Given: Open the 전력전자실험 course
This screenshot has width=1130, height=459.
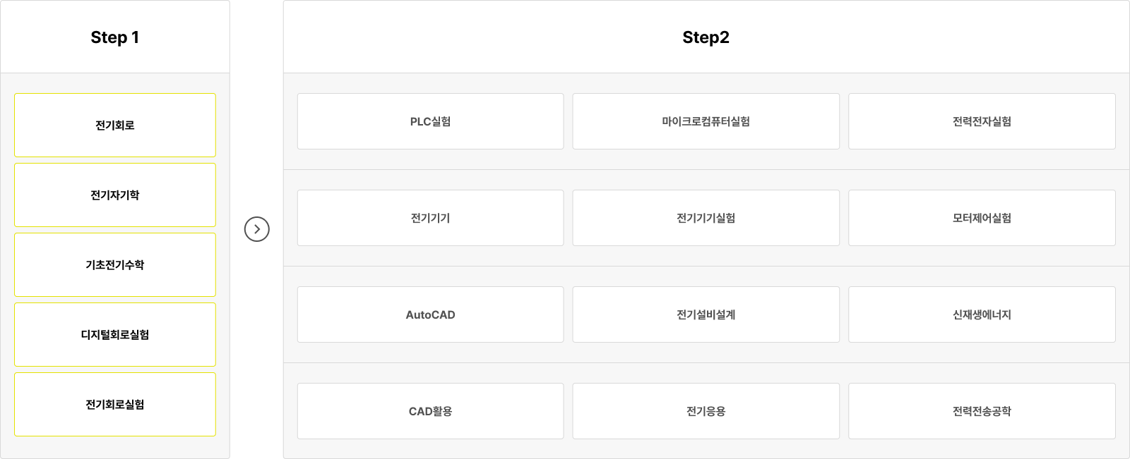Looking at the screenshot, I should [x=981, y=121].
